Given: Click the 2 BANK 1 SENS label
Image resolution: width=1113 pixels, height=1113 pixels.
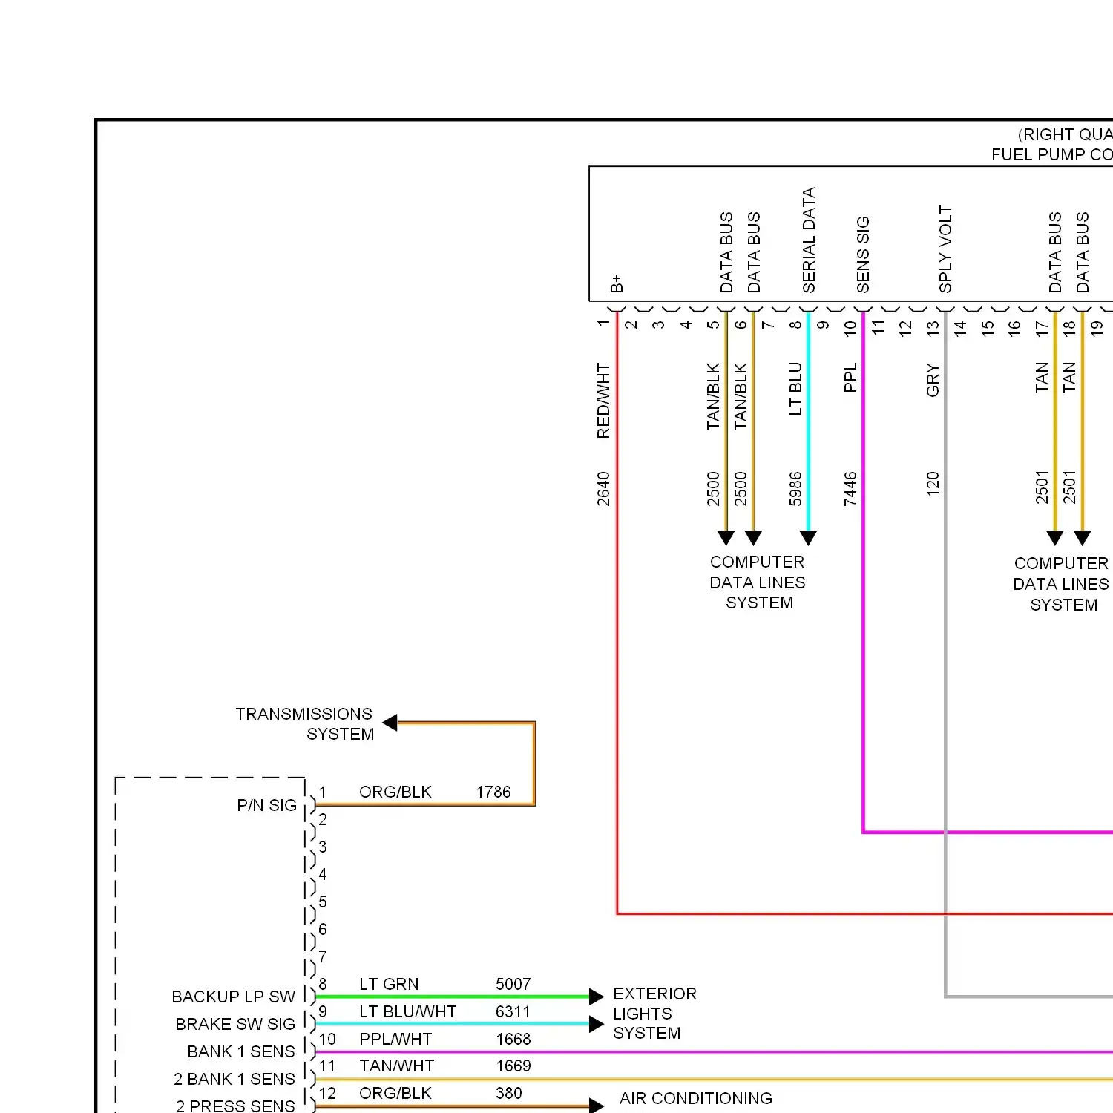Looking at the screenshot, I should coord(234,1079).
